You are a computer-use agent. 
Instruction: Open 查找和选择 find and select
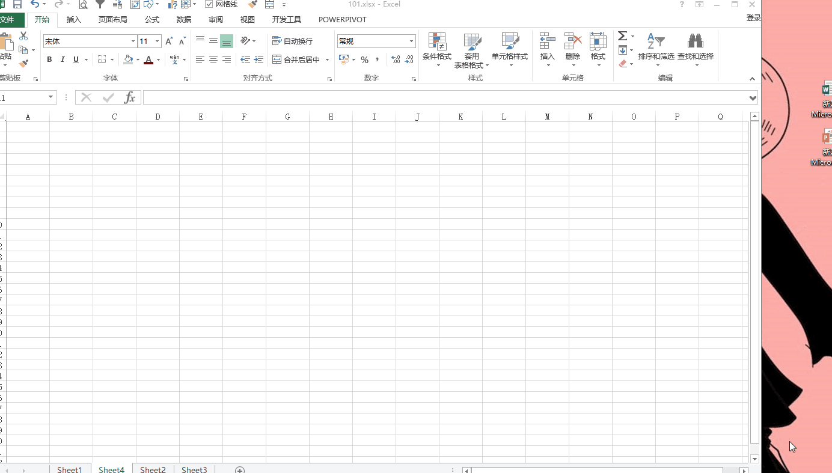(696, 50)
